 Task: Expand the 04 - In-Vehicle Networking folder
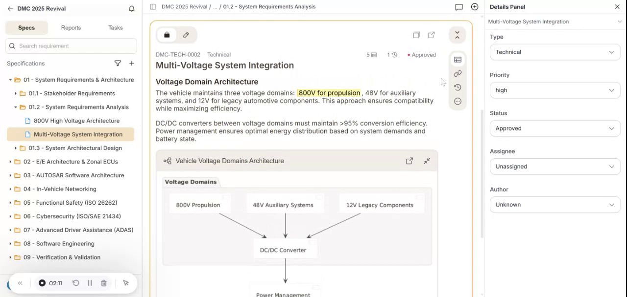tap(10, 189)
